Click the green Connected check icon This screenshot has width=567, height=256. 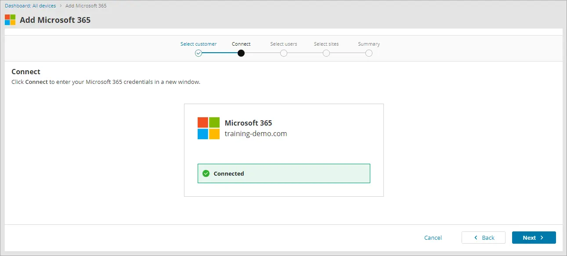click(x=206, y=173)
